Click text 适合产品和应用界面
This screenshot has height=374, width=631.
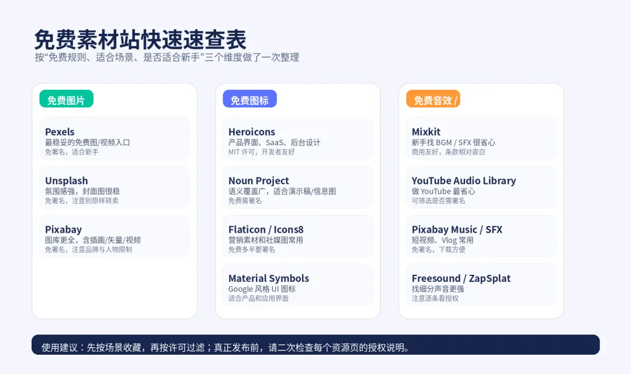258,298
